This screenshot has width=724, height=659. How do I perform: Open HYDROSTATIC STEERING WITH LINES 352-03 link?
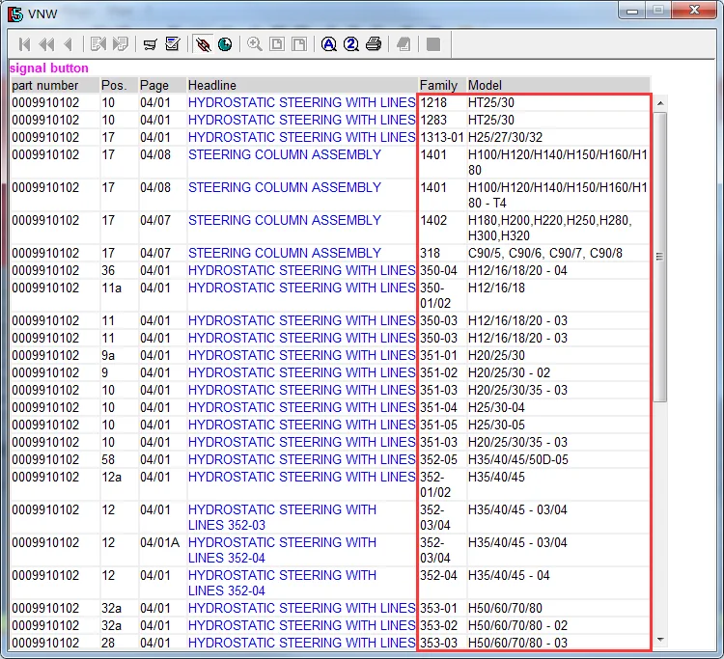tap(282, 517)
